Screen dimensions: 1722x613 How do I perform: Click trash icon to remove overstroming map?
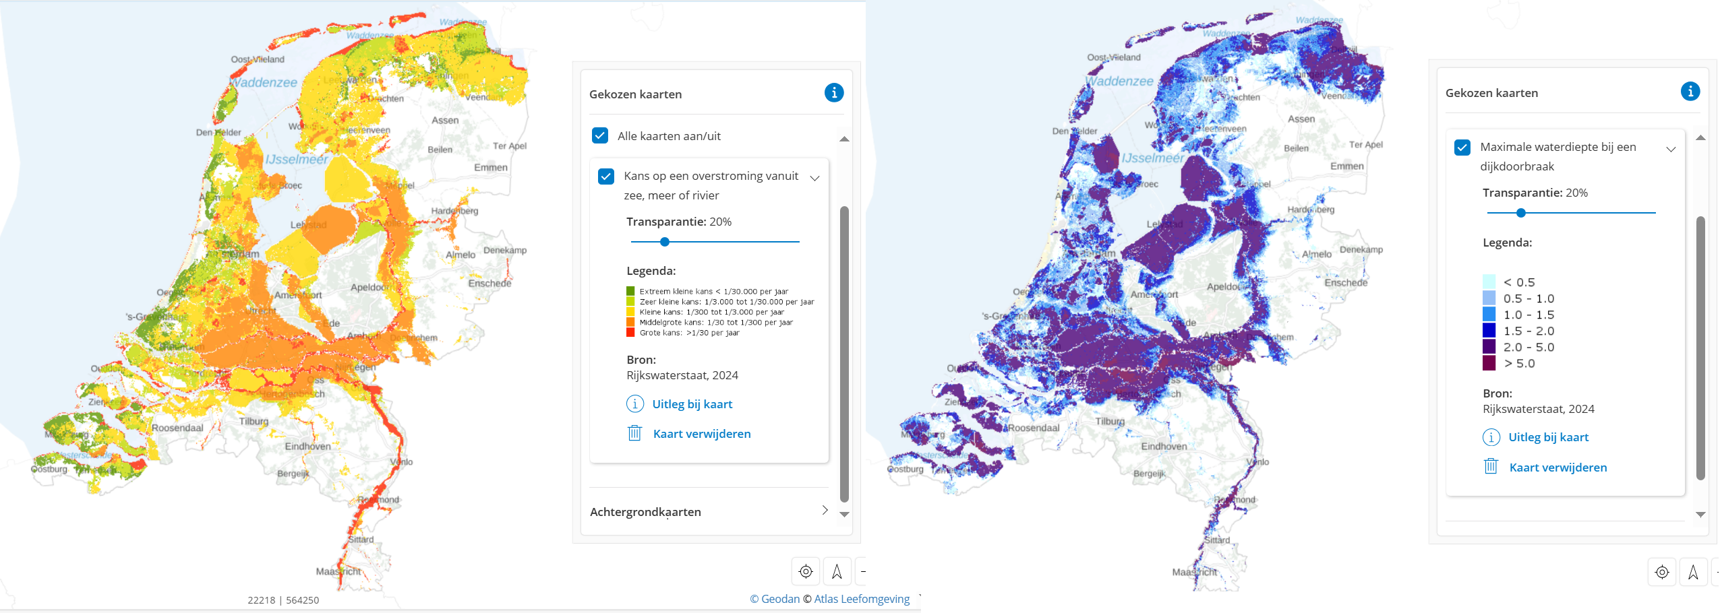point(634,433)
